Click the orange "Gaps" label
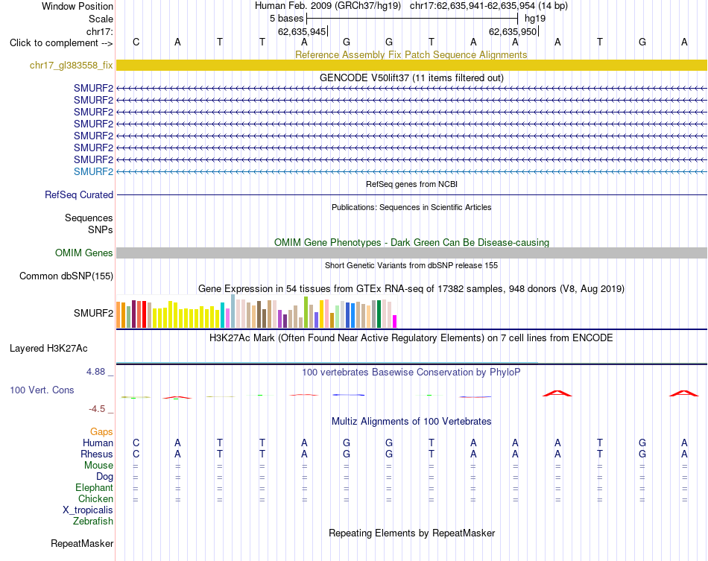Viewport: 708px width, 561px height. pos(101,432)
